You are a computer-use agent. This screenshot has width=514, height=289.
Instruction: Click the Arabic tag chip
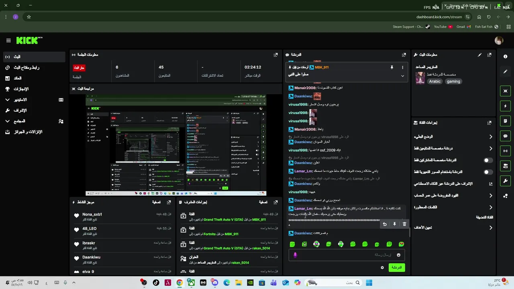click(x=434, y=81)
